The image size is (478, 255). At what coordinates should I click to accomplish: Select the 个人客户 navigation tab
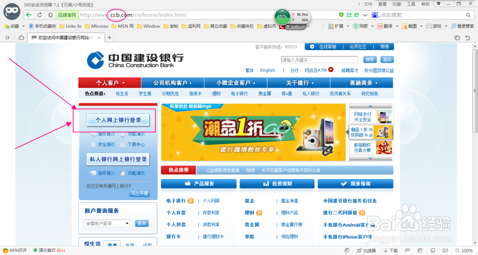(x=110, y=83)
